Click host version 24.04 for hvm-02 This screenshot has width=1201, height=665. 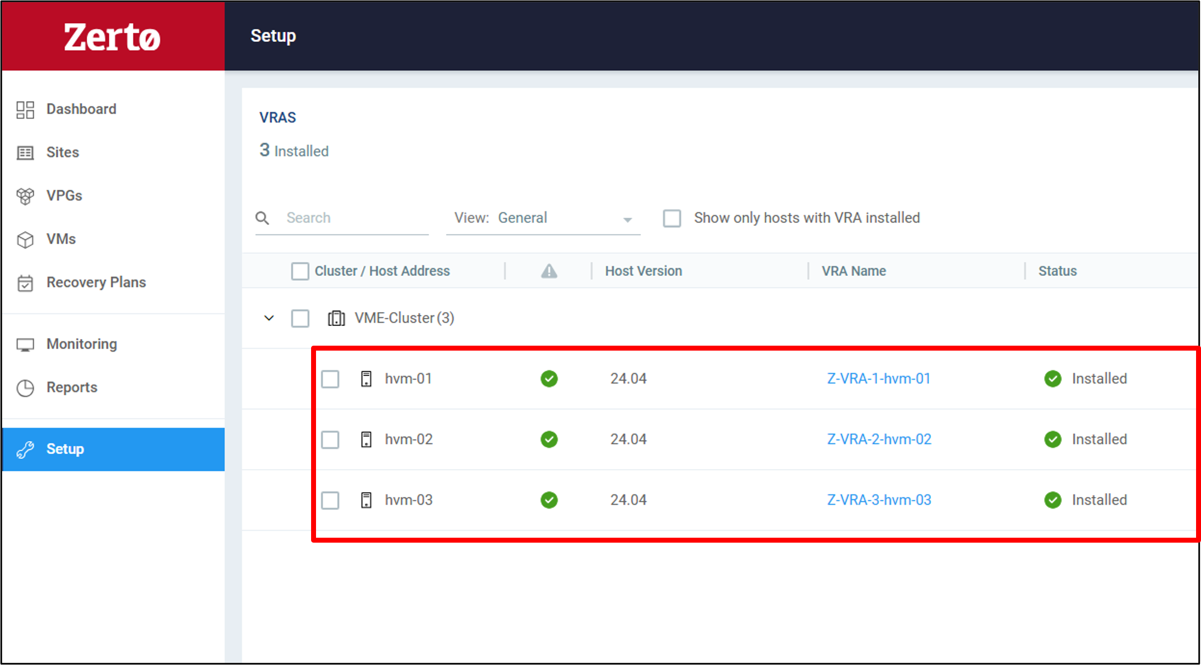pyautogui.click(x=628, y=439)
